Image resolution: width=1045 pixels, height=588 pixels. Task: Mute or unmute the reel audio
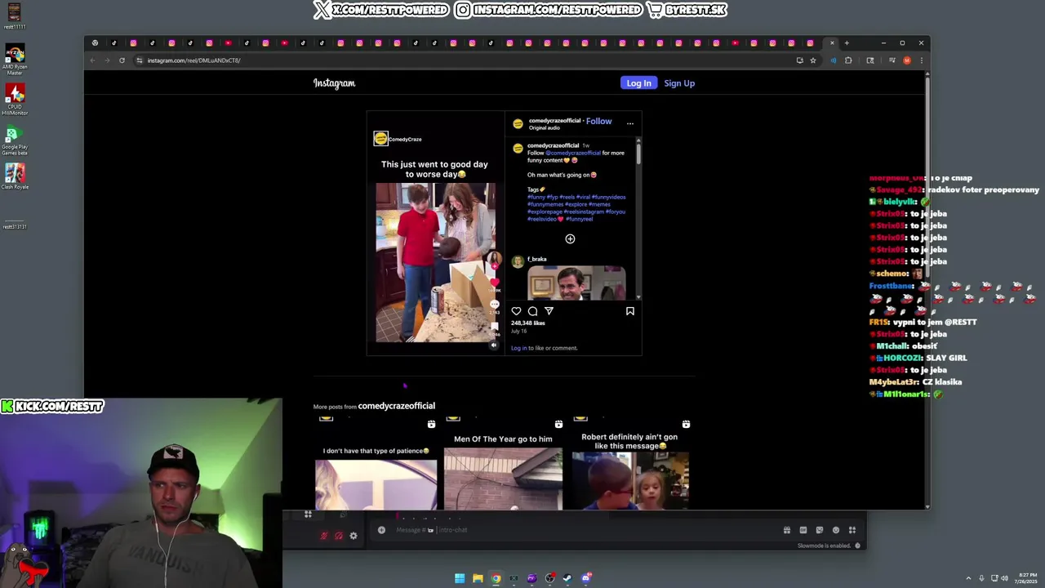click(x=493, y=345)
